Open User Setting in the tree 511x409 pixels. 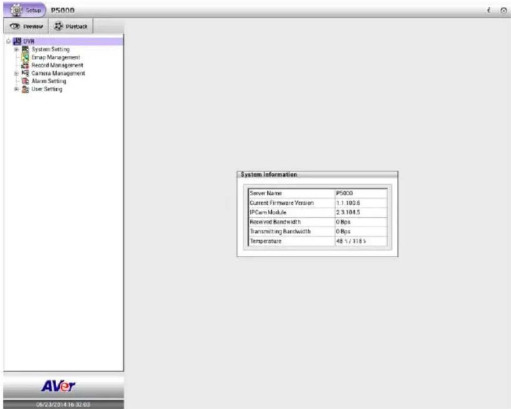pyautogui.click(x=47, y=89)
